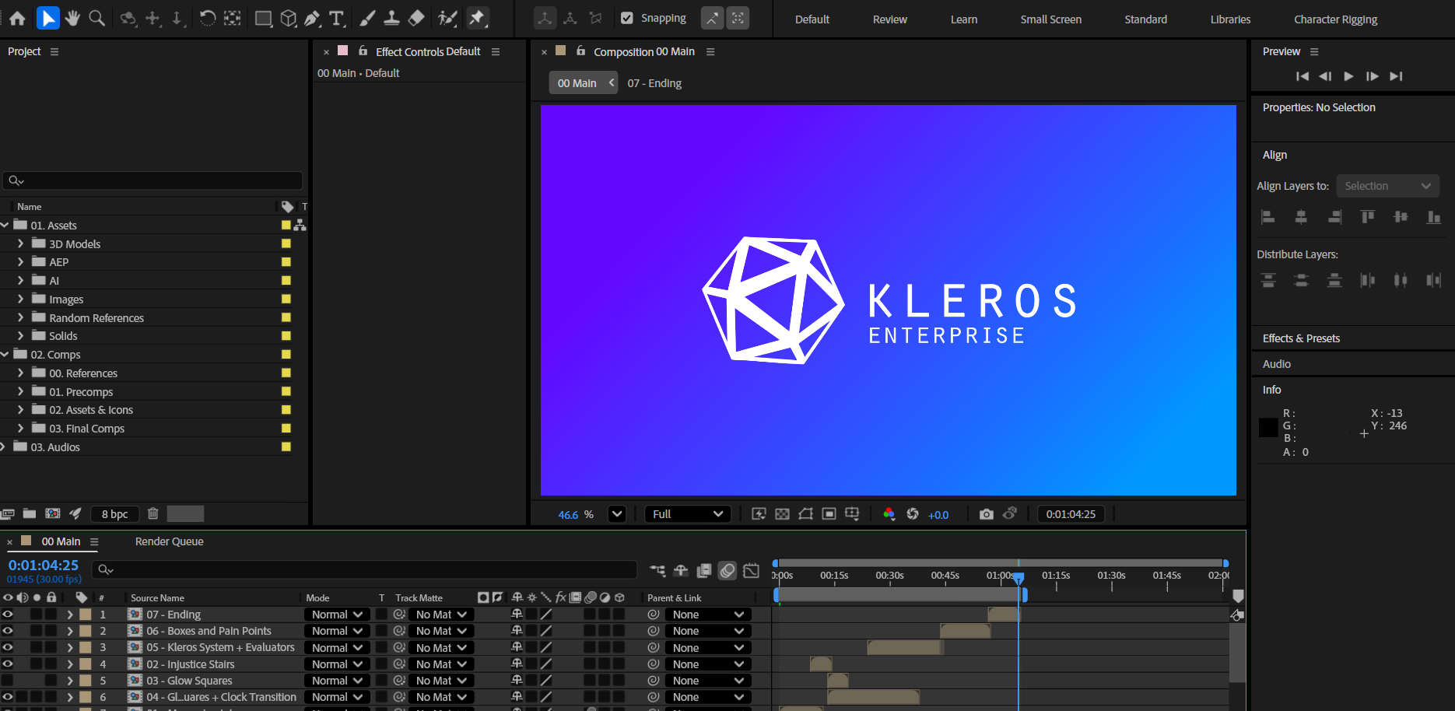Collapse the 02. Comps folder
Viewport: 1455px width, 711px height.
5,354
